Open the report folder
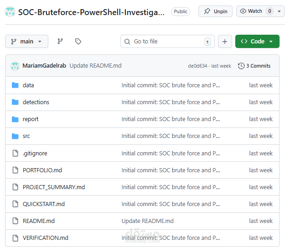This screenshot has width=285, height=249. coord(31,119)
